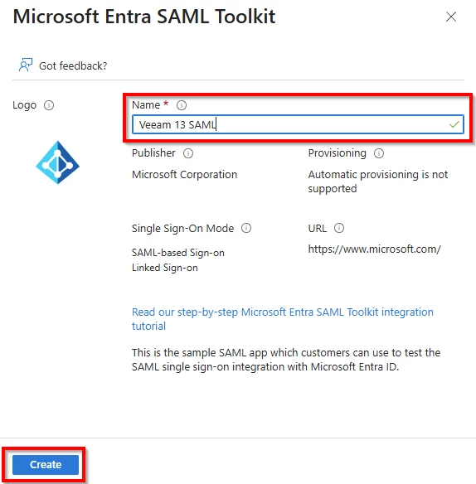The image size is (476, 484).
Task: Click the Automatic provisioning not supported text
Action: [378, 181]
